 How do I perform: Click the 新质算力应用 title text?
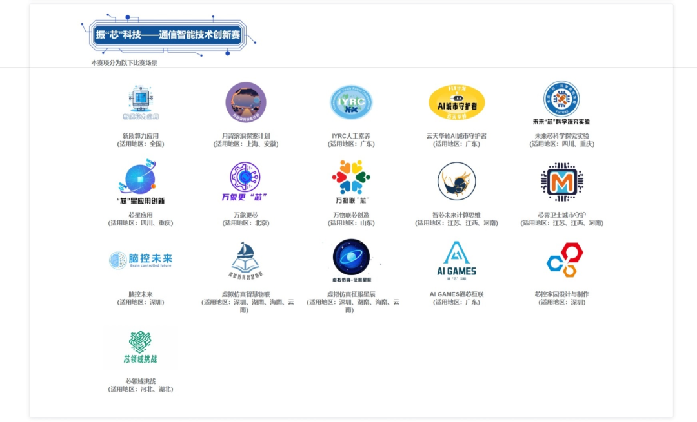(x=141, y=136)
